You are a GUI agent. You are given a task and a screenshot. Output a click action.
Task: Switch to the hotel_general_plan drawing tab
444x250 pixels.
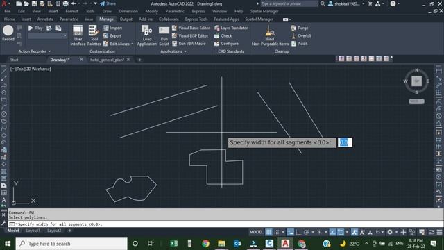(107, 60)
